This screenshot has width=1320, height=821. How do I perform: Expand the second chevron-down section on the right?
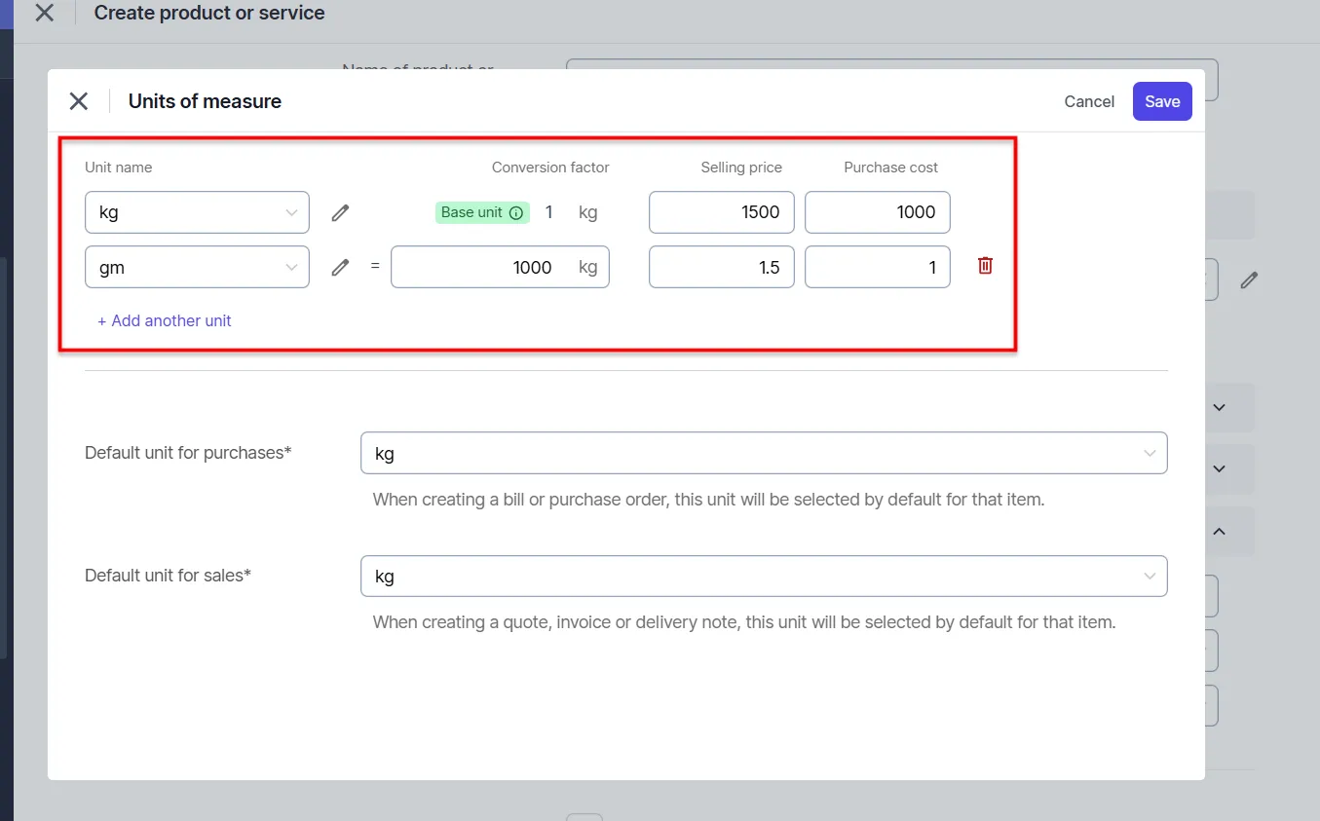(1219, 468)
